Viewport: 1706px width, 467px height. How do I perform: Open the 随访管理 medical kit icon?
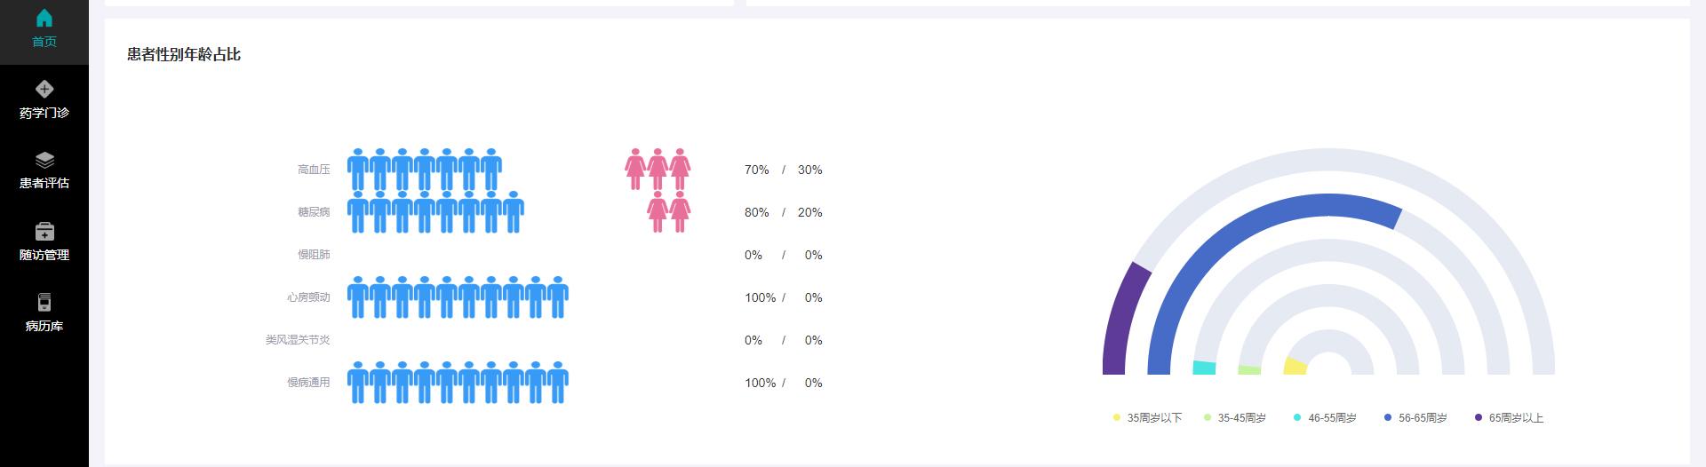pos(44,232)
